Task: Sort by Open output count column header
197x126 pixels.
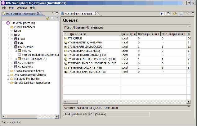Action: (x=173, y=34)
